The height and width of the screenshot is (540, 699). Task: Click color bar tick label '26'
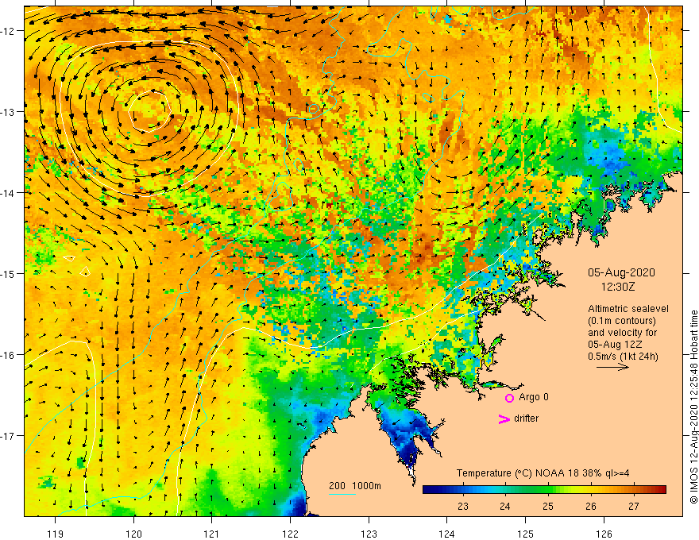click(591, 506)
